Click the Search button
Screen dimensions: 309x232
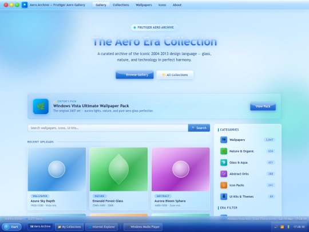(x=199, y=128)
